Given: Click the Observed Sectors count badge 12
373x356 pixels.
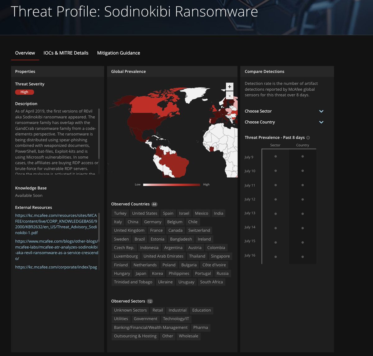Looking at the screenshot, I should 150,301.
